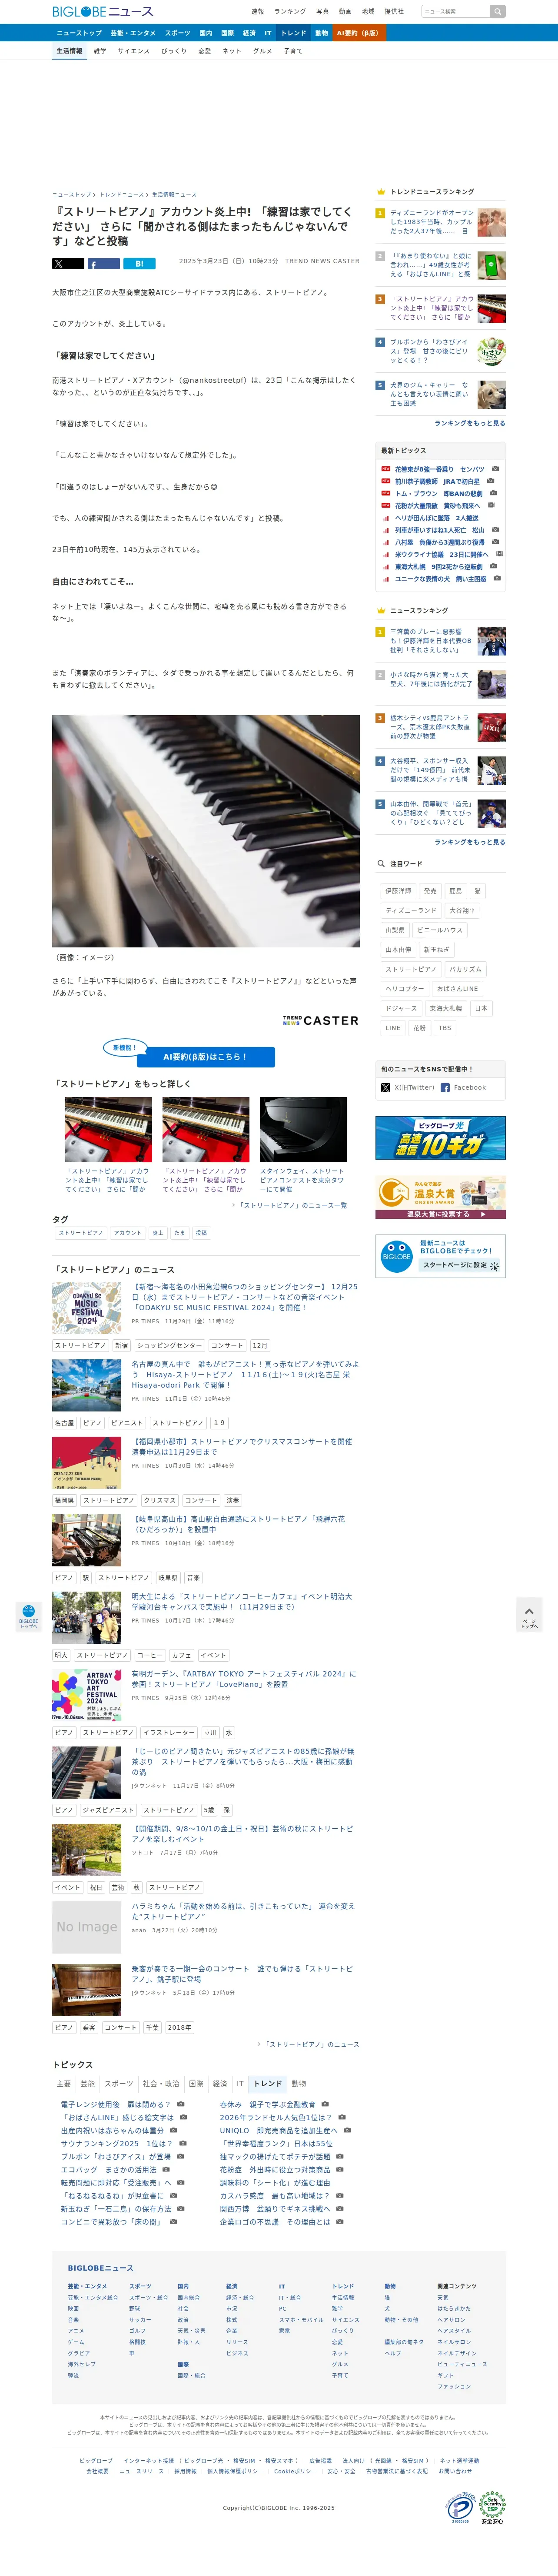Viewport: 558px width, 2576px height.
Task: Open 「ストリートピアノ」のニュース一覧 link
Action: 293,1206
